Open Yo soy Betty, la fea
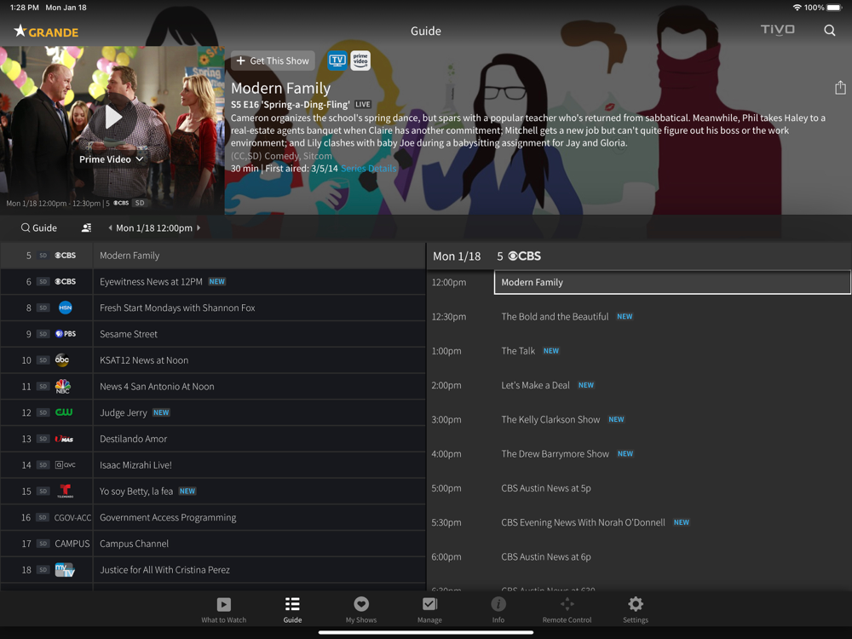 (x=259, y=491)
